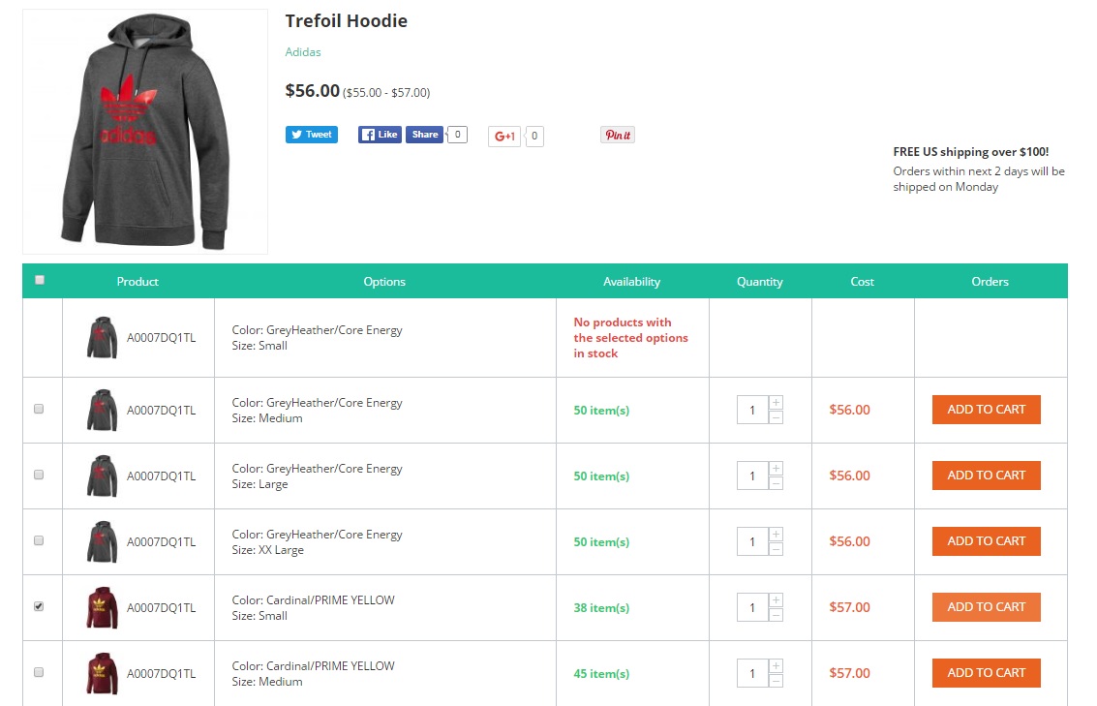Open the Adidas brand link

303,51
